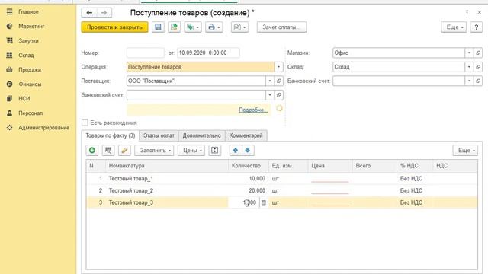The image size is (488, 274).
Task: Open the linked Поставщик record icon
Action: coord(279,81)
